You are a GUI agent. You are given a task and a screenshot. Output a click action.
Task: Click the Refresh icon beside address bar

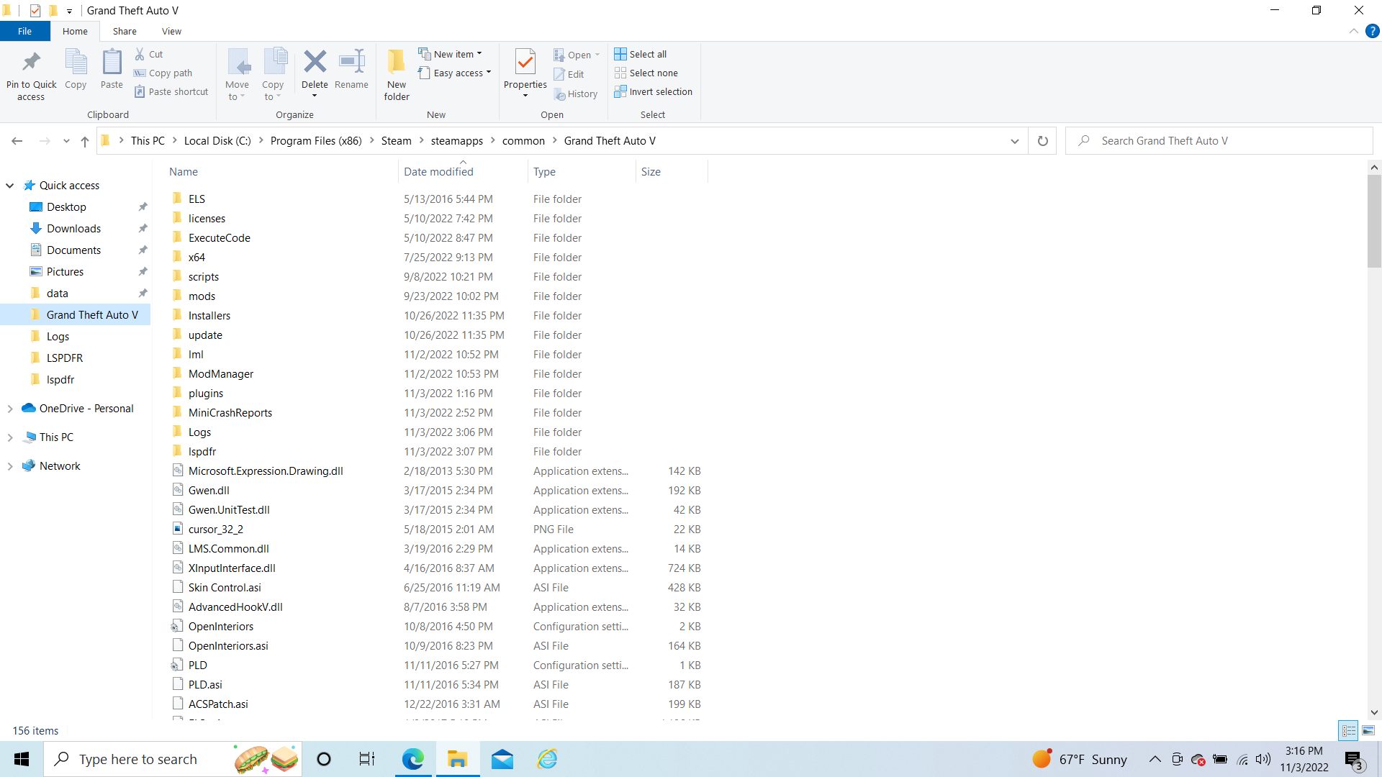click(1042, 141)
